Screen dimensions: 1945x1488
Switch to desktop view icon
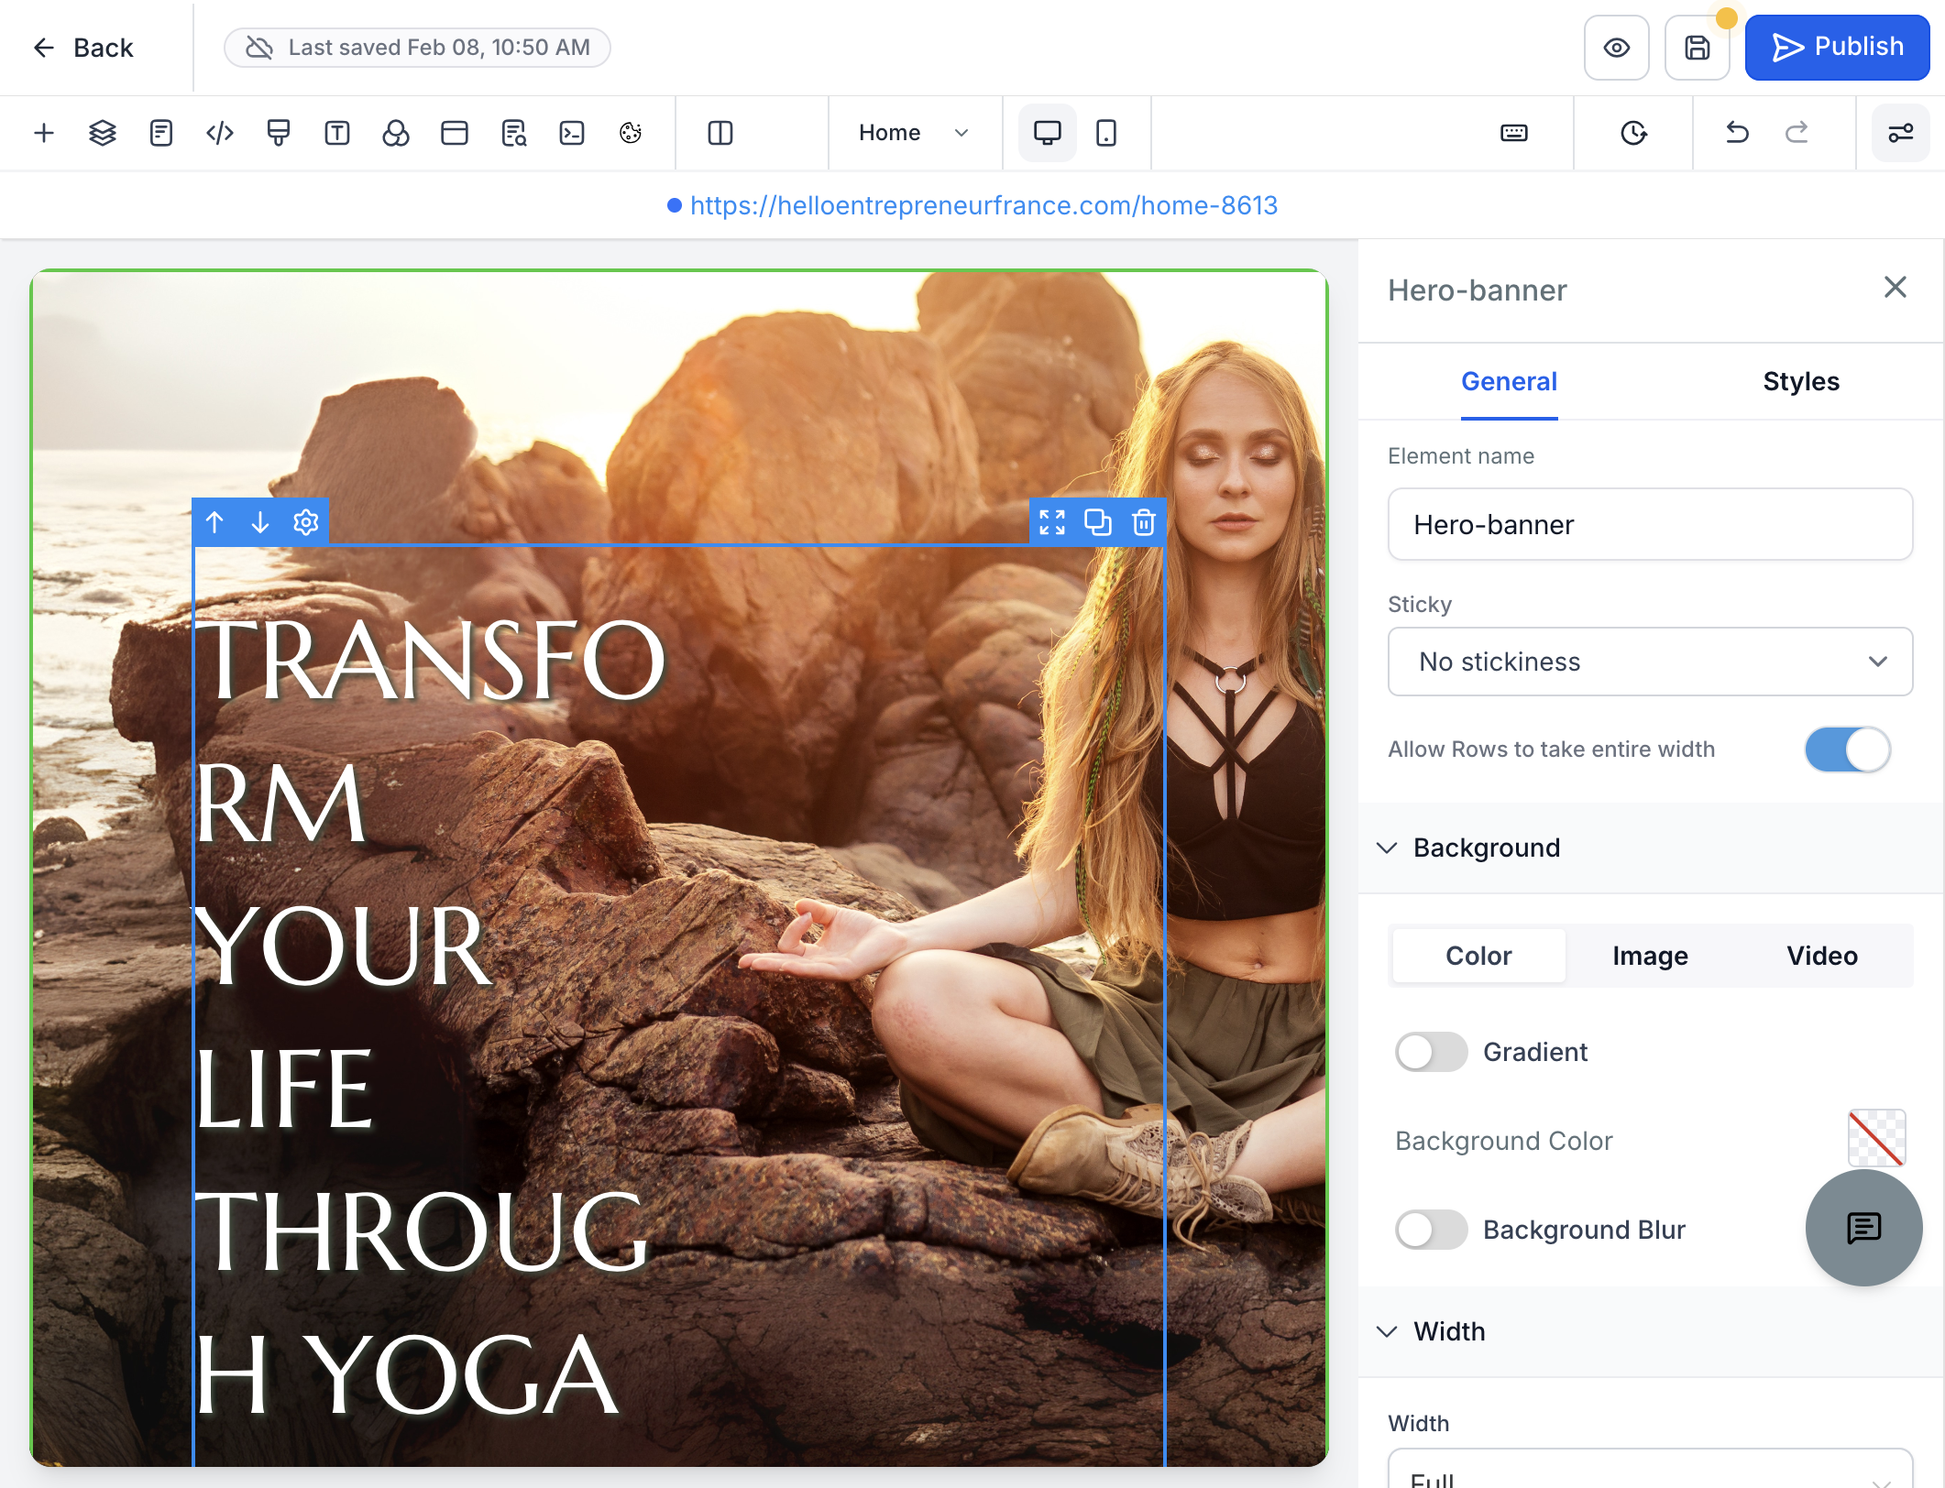[1047, 133]
